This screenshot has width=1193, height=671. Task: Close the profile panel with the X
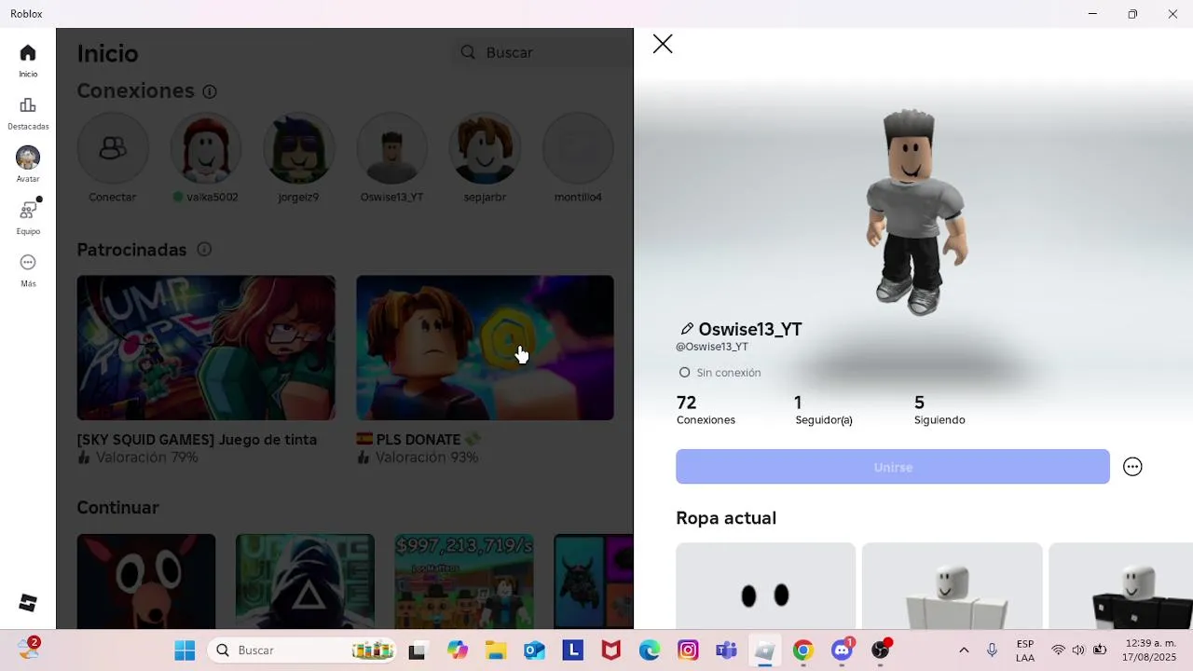(663, 44)
